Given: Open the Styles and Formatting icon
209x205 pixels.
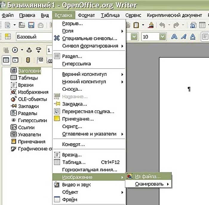Looking at the screenshot, I should [8, 36].
